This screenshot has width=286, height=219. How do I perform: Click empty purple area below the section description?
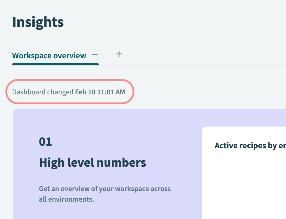[x=105, y=212]
